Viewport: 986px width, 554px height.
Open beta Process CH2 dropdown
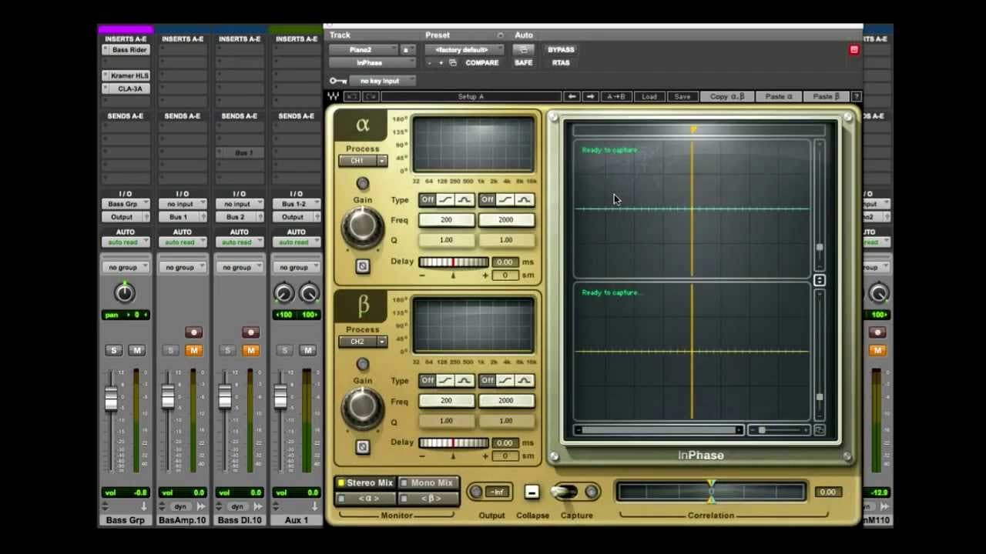[363, 342]
